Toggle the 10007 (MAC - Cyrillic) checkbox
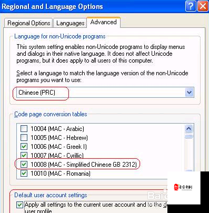 24,155
